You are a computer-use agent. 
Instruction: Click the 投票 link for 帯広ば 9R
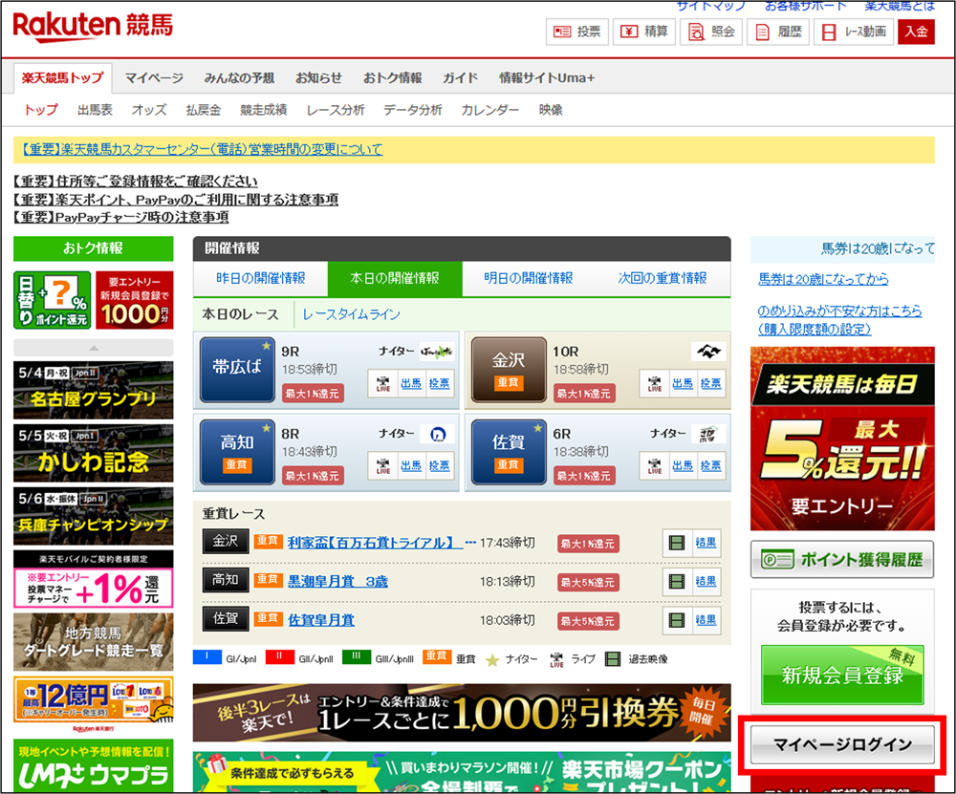(x=439, y=384)
